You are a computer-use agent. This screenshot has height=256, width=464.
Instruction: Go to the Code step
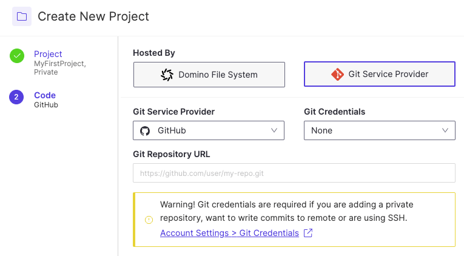(45, 95)
